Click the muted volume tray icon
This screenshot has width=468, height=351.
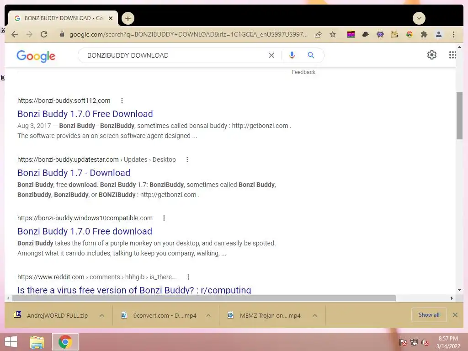[x=425, y=342]
